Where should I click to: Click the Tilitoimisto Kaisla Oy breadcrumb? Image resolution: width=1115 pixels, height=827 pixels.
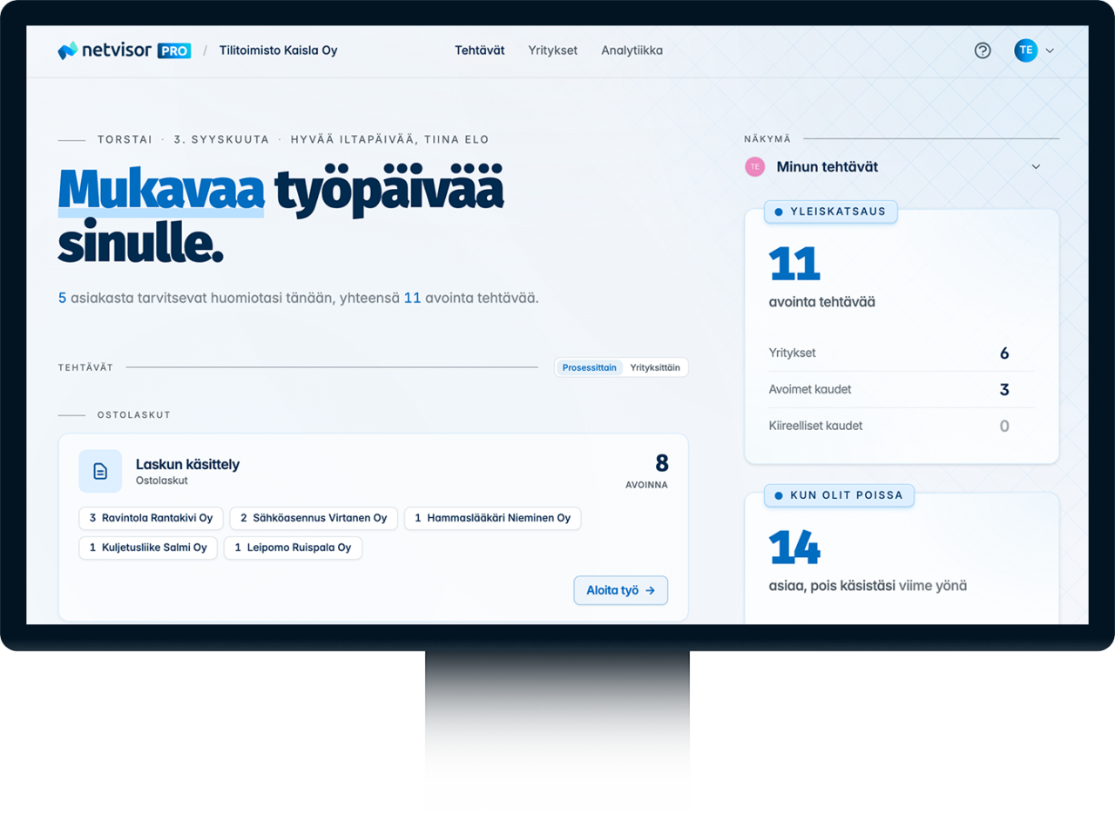coord(279,50)
